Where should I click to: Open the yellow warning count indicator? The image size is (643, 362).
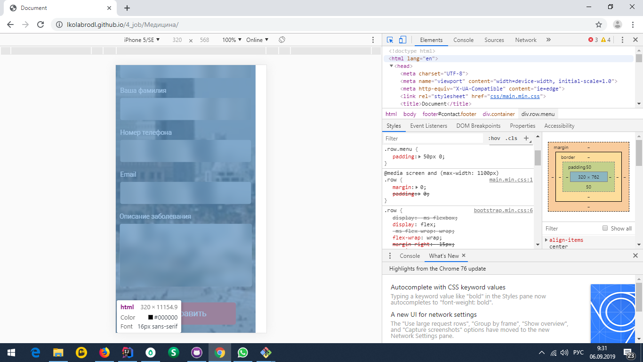click(x=606, y=40)
